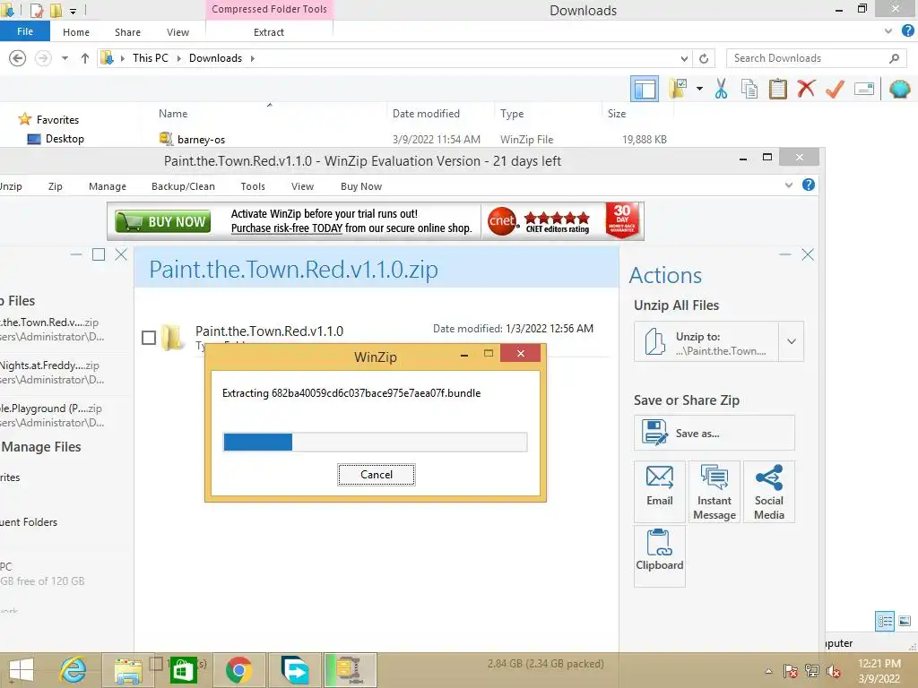
Task: Click This PC in the address breadcrumb
Action: pos(150,58)
